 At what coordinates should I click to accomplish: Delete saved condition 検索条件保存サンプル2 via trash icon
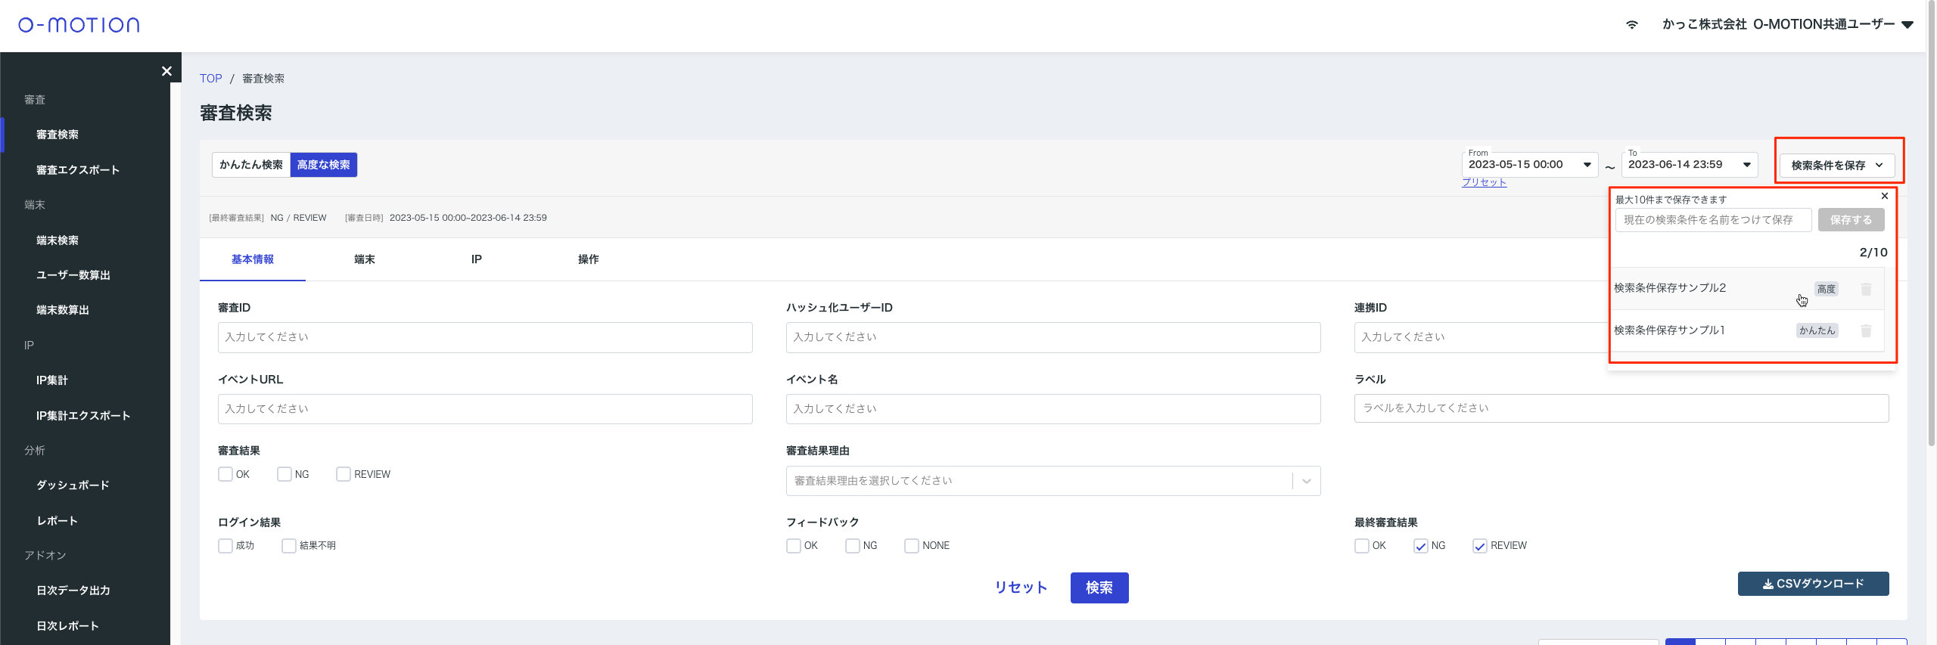(1866, 289)
